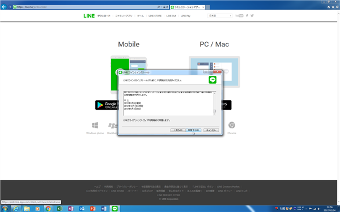Image resolution: width=340 pixels, height=212 pixels.
Task: Click the taskbar volume speaker icon
Action: (x=319, y=209)
